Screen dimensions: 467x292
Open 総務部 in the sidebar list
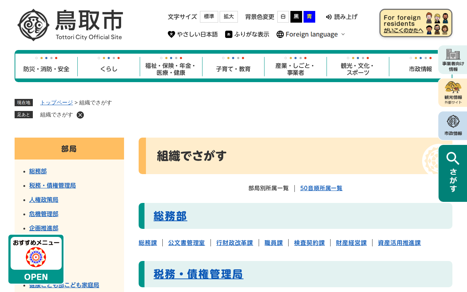click(x=38, y=171)
